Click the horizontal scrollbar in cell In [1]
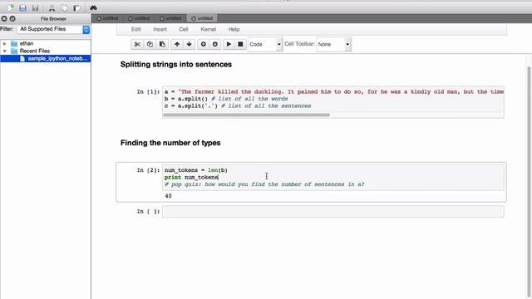 point(246,115)
